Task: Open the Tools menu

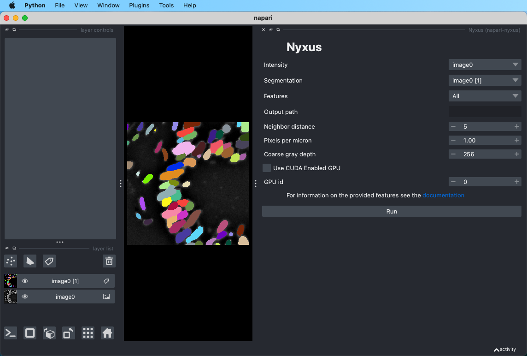Action: click(166, 6)
